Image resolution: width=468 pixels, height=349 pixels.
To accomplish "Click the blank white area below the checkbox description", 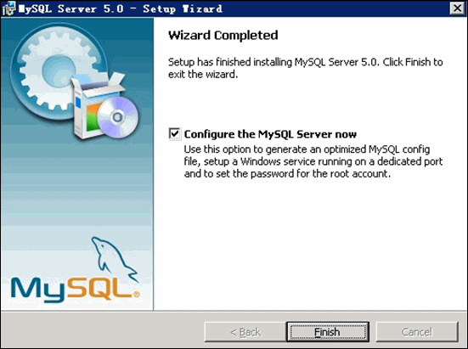I will coord(310,245).
